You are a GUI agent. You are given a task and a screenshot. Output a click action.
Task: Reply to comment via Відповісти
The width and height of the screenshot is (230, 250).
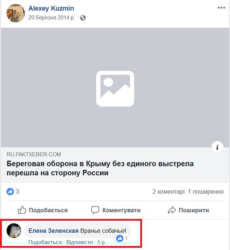(x=80, y=242)
